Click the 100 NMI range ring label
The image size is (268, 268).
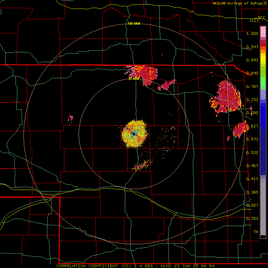(x=134, y=24)
